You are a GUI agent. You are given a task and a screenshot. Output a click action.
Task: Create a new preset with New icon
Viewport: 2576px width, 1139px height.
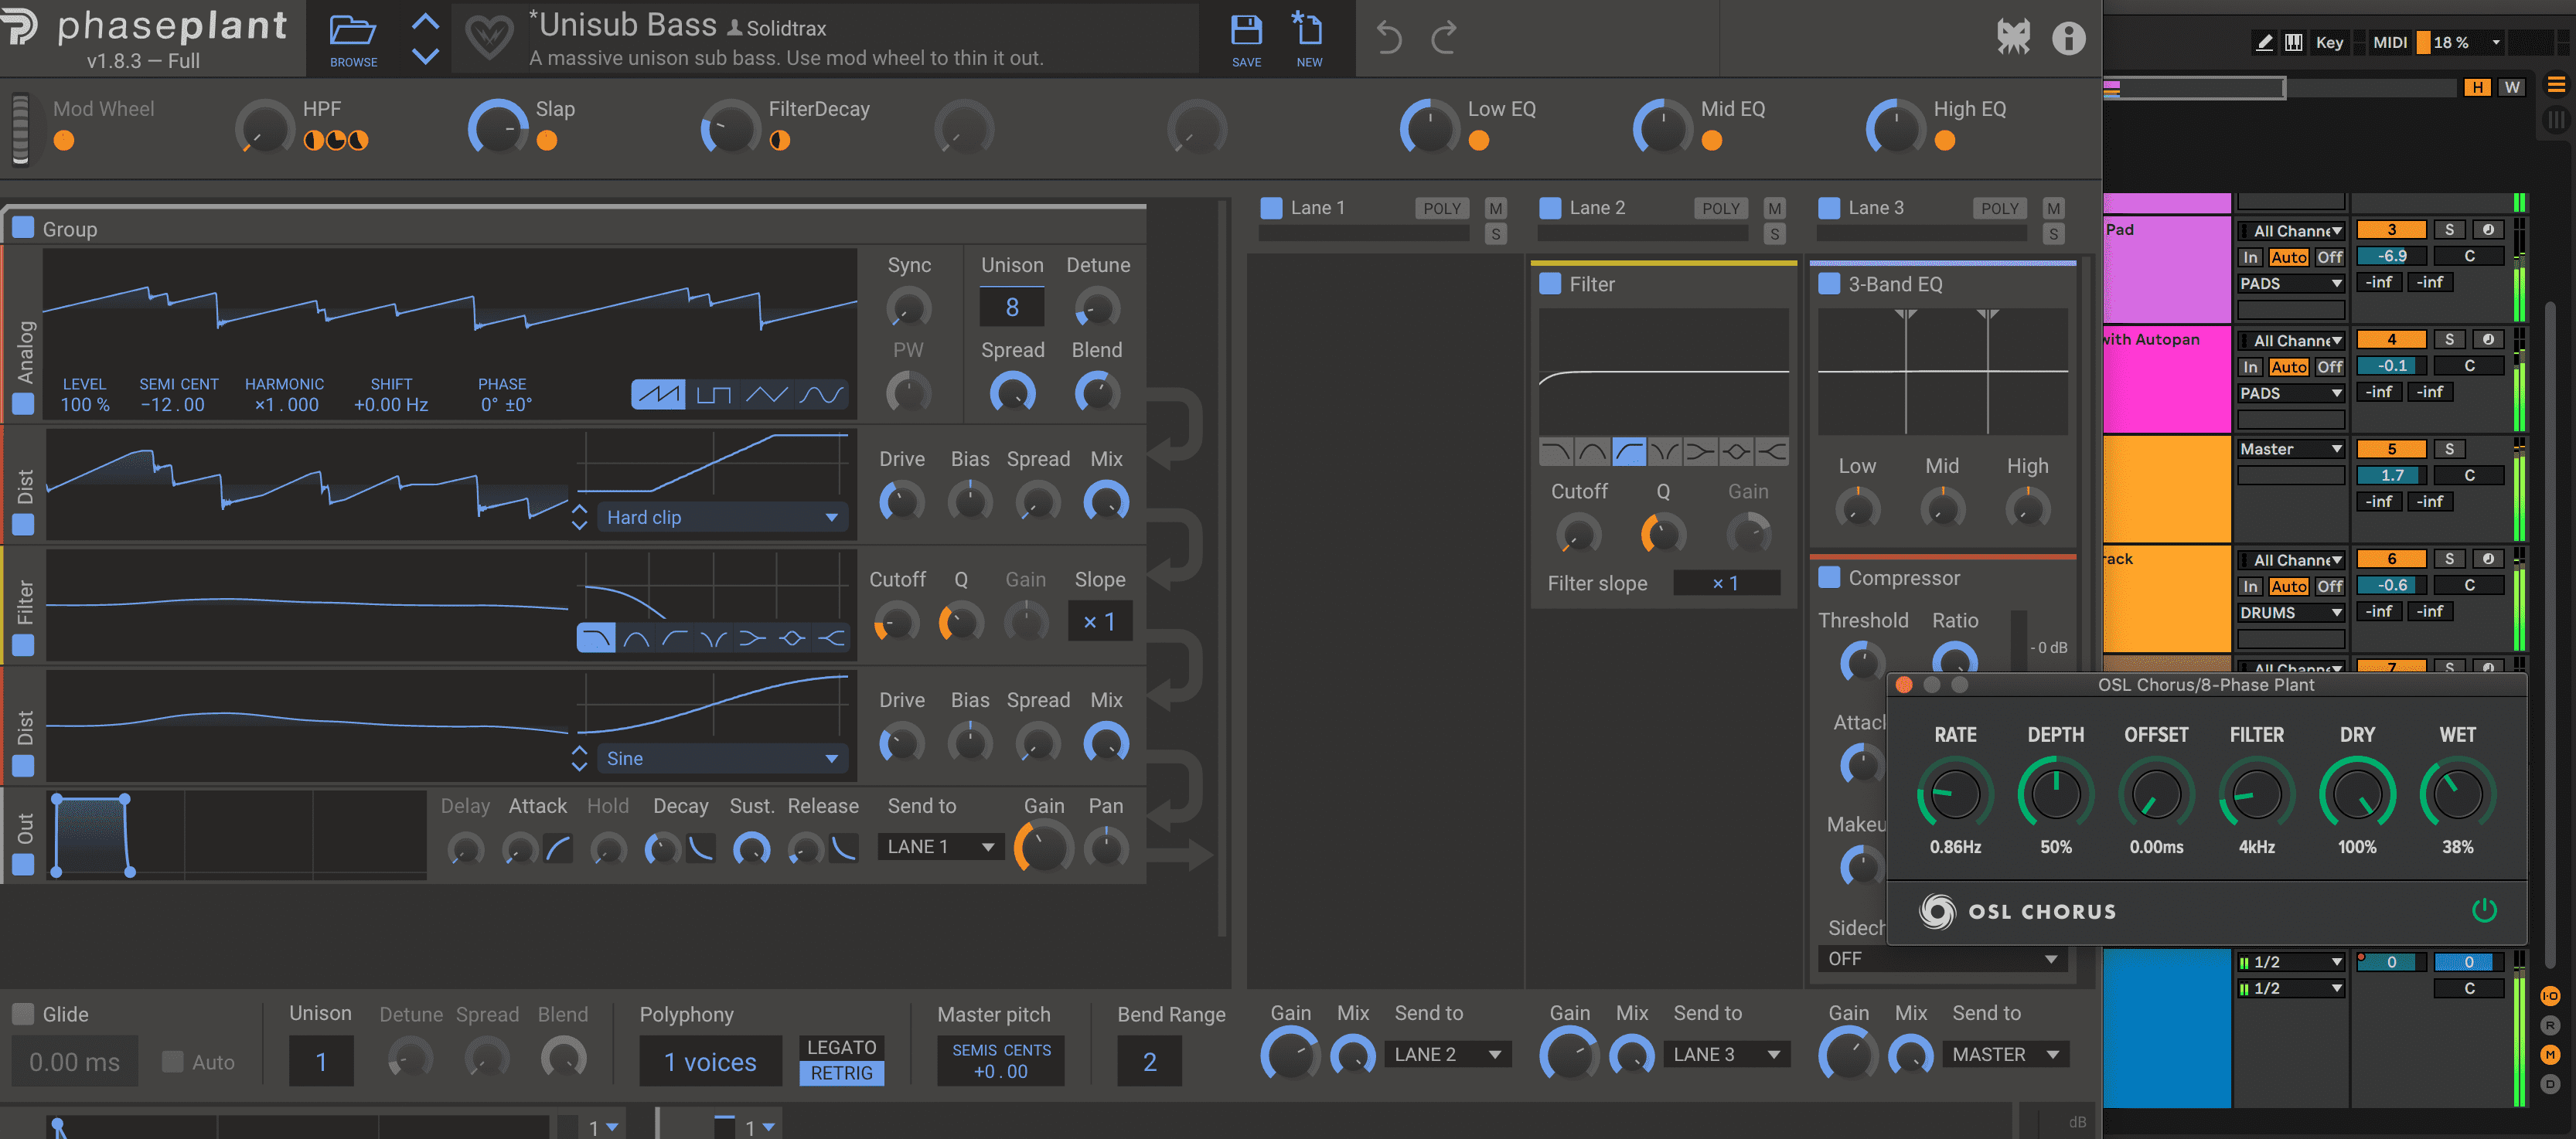point(1308,39)
